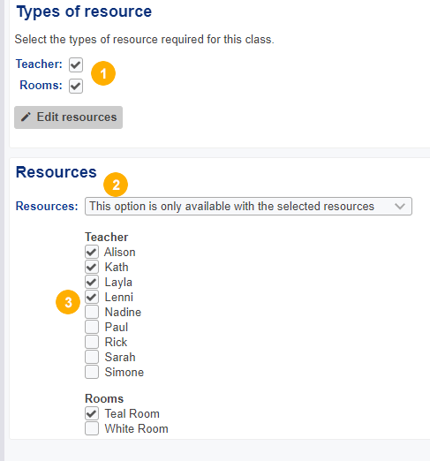Uncheck the Teacher resource type checkbox

tap(76, 64)
